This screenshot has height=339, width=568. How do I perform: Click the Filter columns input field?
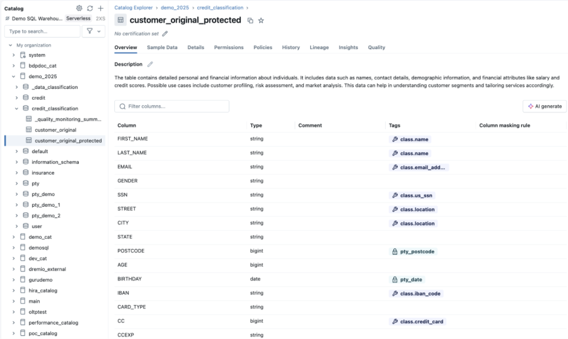click(x=171, y=106)
